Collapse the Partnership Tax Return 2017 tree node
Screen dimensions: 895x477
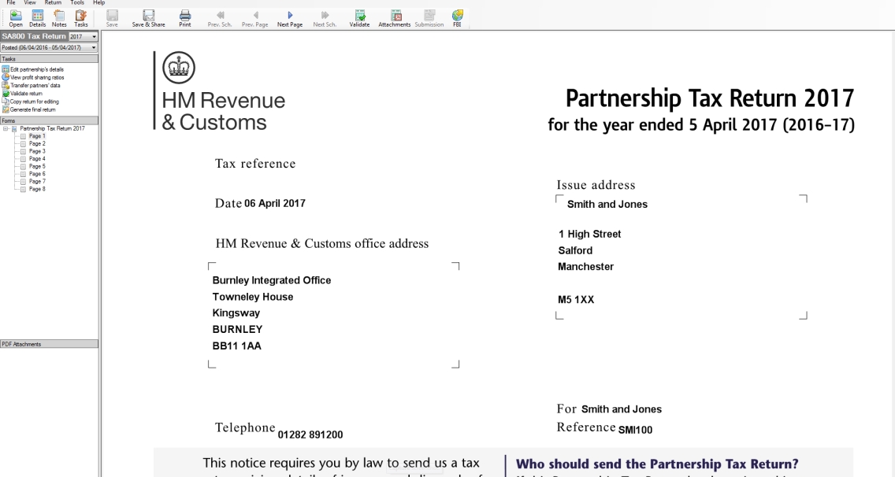6,128
